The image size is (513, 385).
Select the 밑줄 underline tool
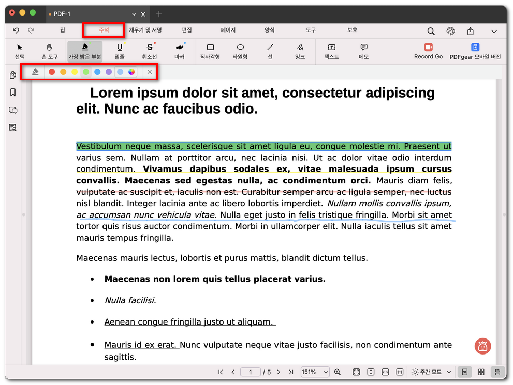pyautogui.click(x=120, y=51)
